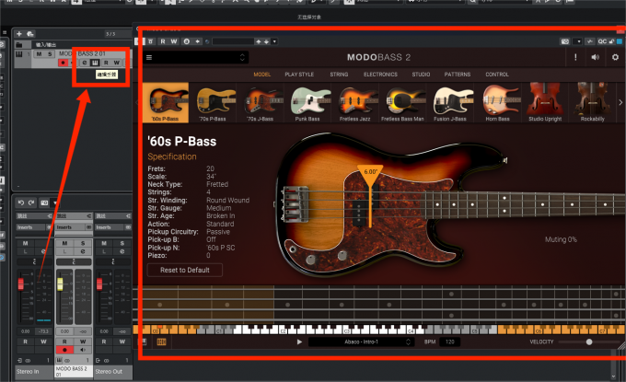Screen dimensions: 626x382
Task: Solo the MODO BASS 2 01 track
Action: pyautogui.click(x=50, y=54)
